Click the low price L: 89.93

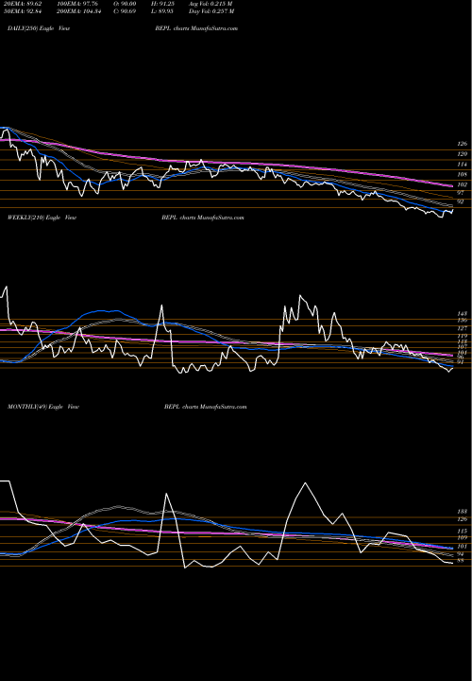[x=164, y=11]
